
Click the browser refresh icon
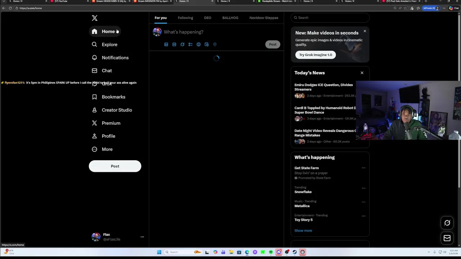click(10, 8)
